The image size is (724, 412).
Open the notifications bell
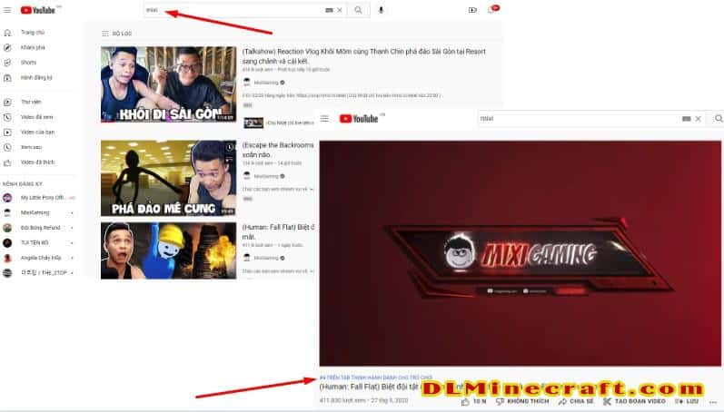pyautogui.click(x=492, y=10)
